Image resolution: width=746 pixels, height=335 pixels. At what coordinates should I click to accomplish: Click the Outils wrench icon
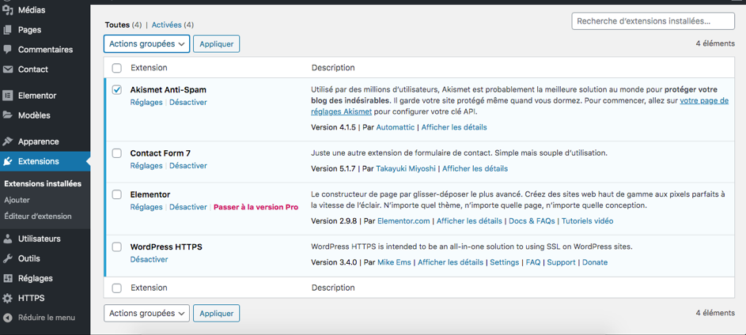(7, 258)
